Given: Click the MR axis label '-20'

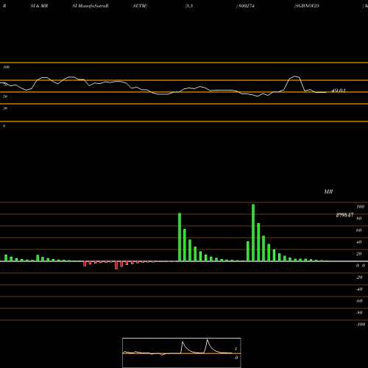Looking at the screenshot, I should point(359,277).
